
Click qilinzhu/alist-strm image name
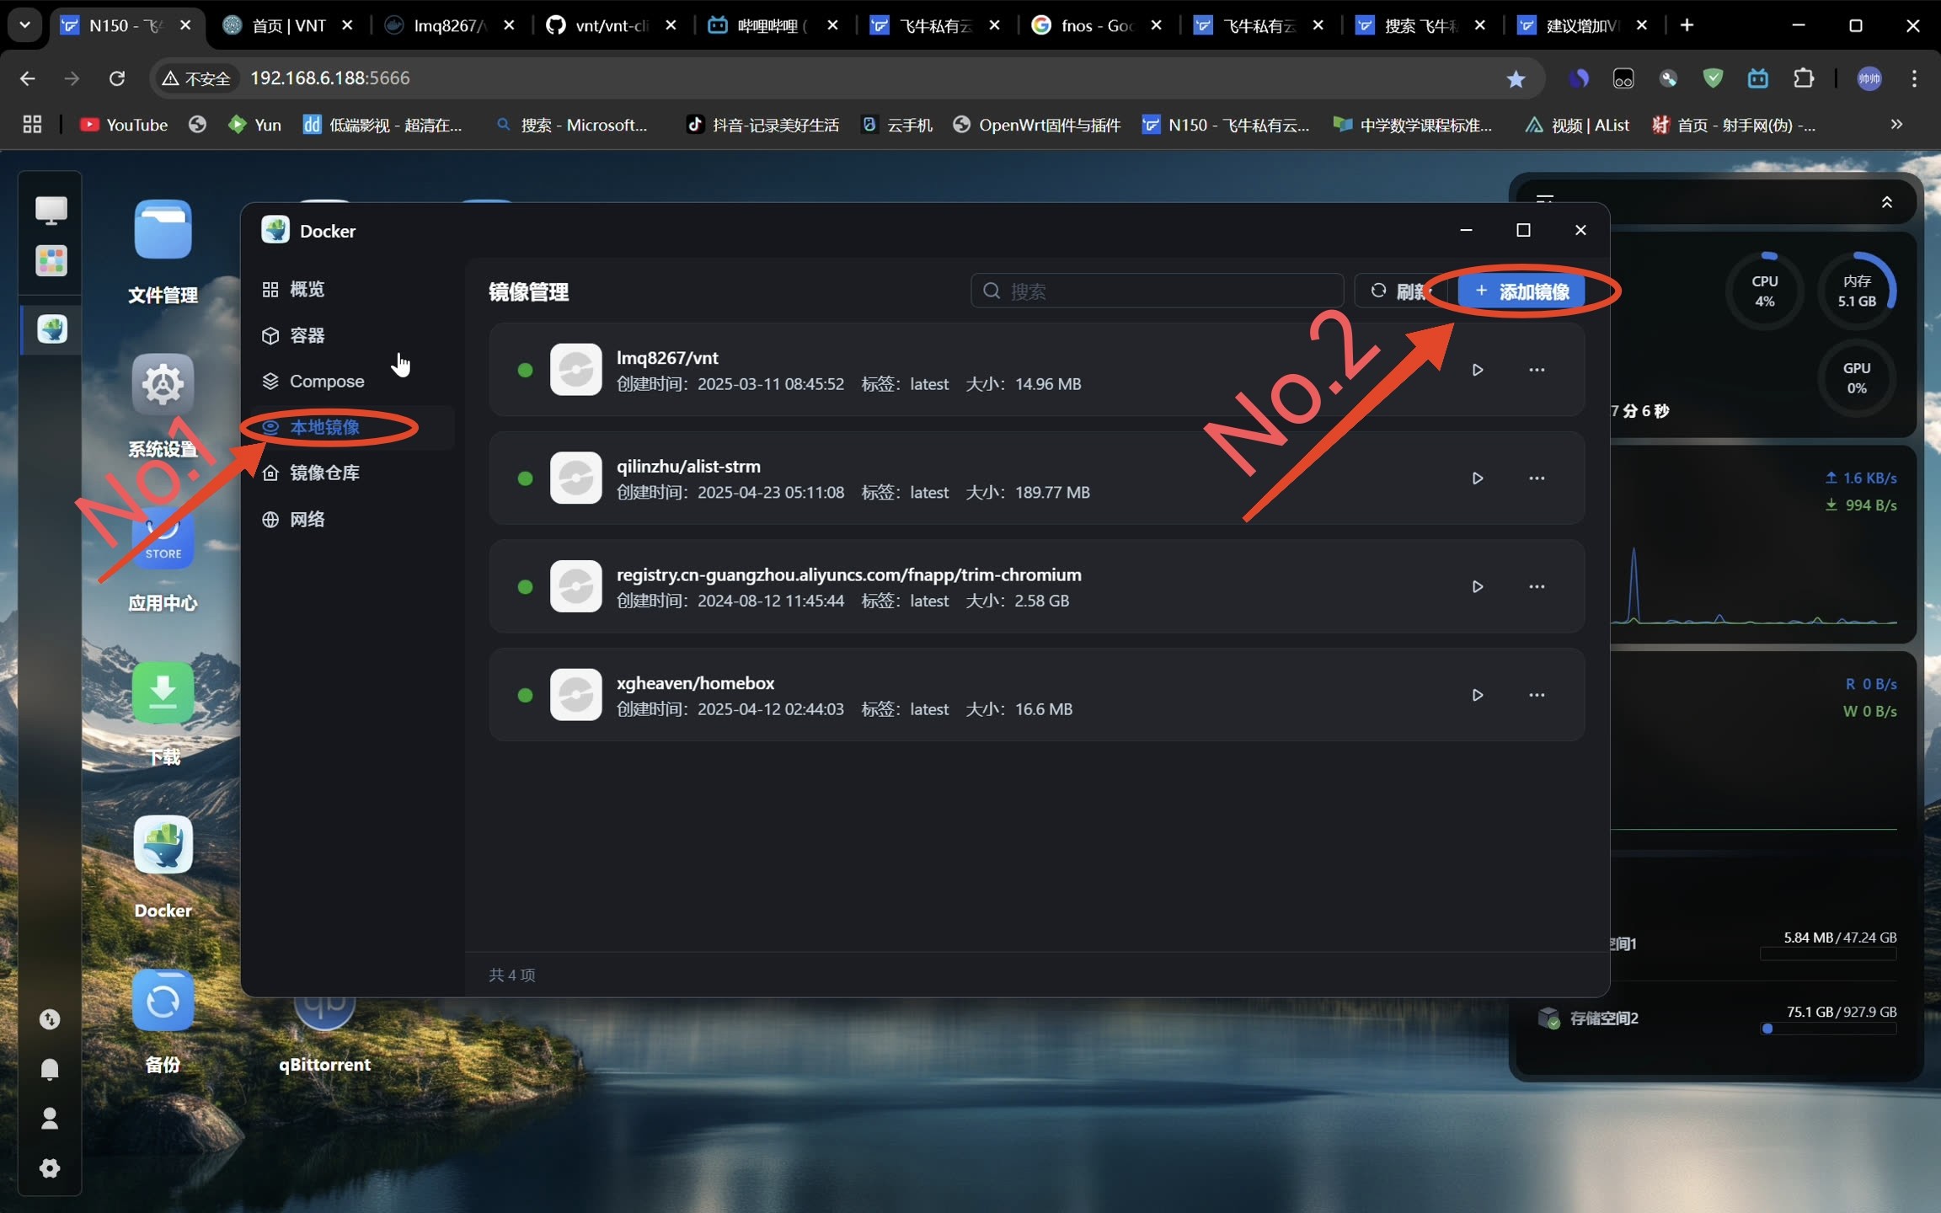point(688,467)
